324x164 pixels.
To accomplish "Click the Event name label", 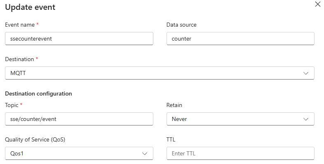I will pos(20,25).
